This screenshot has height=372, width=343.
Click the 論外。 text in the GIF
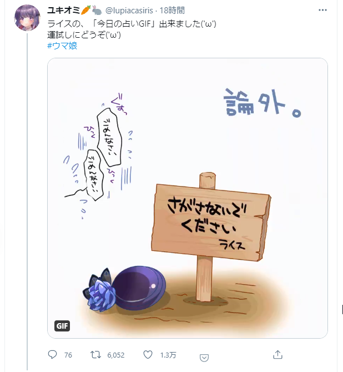click(x=263, y=103)
